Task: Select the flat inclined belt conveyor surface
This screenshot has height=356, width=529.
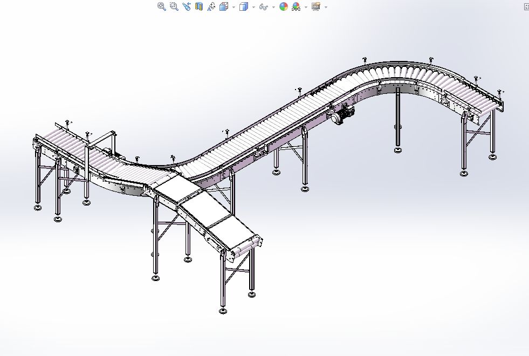Action: pyautogui.click(x=205, y=210)
